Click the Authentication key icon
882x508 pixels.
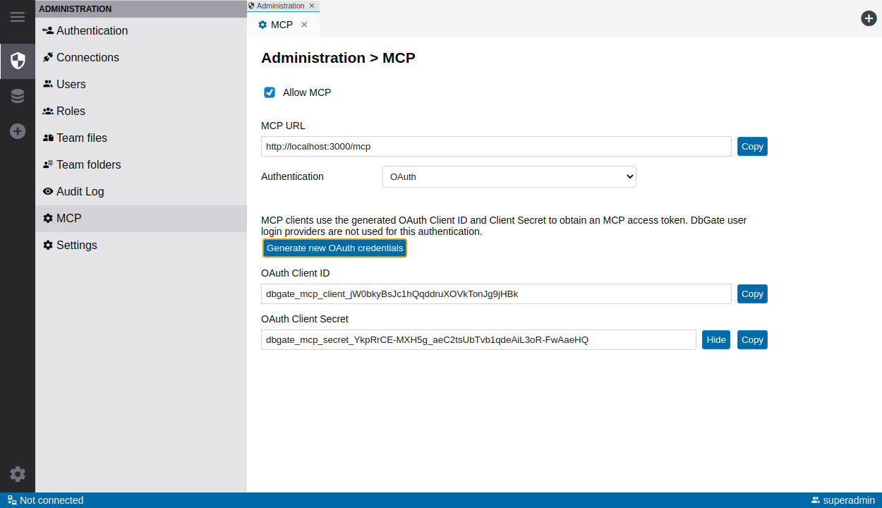[x=48, y=30]
